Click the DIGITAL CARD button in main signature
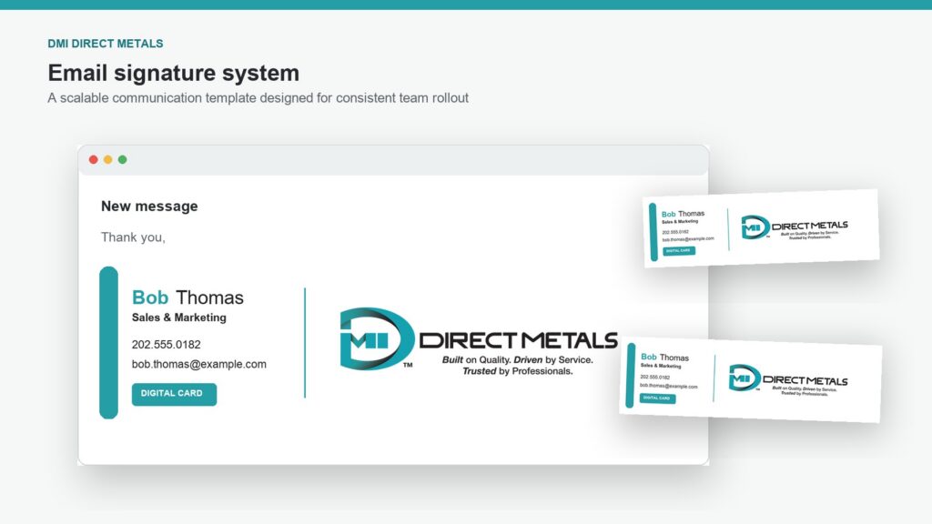Image resolution: width=932 pixels, height=524 pixels. point(174,394)
